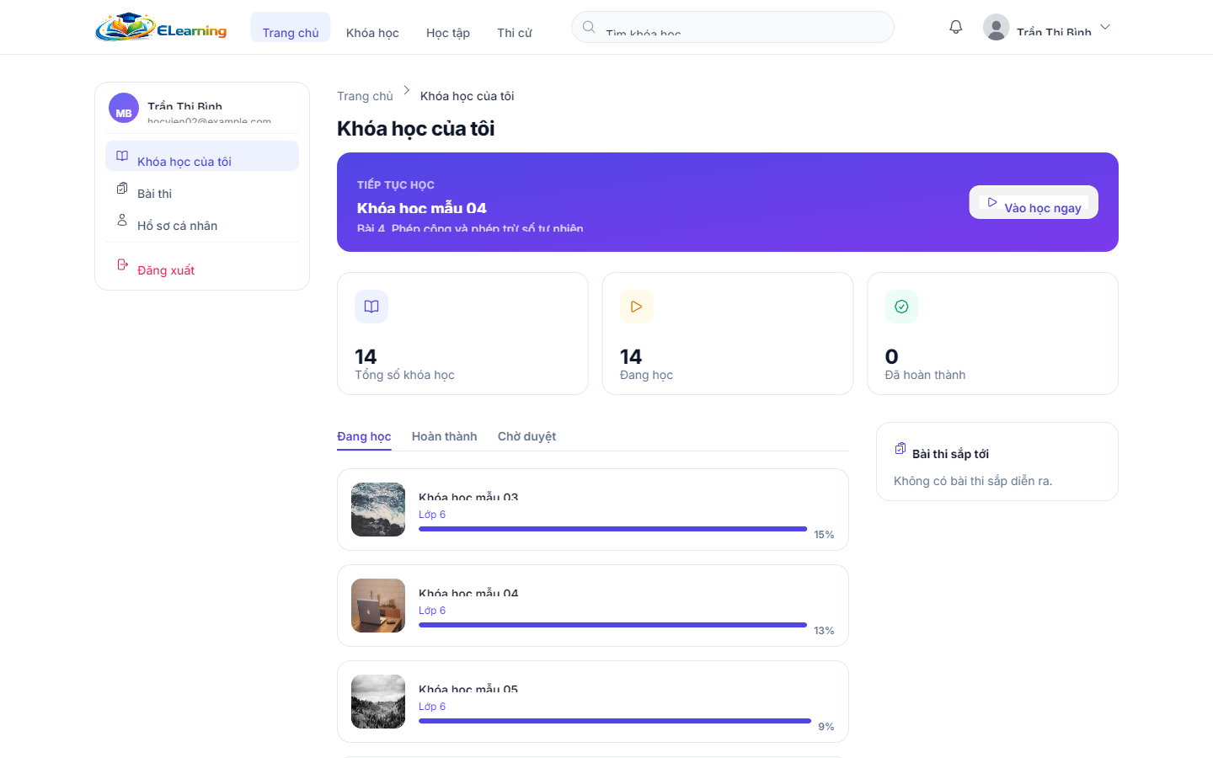Go to the Trang chủ breadcrumb link
The width and height of the screenshot is (1213, 758).
[365, 96]
